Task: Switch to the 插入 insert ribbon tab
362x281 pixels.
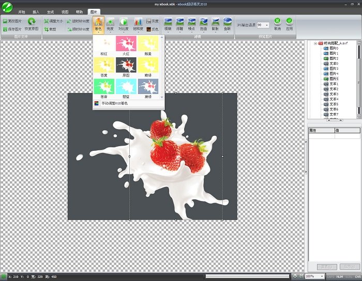Action: pos(36,12)
